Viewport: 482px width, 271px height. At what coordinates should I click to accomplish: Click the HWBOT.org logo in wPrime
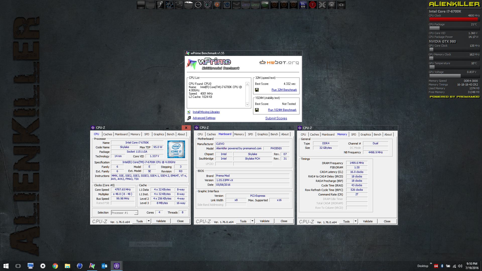point(279,62)
